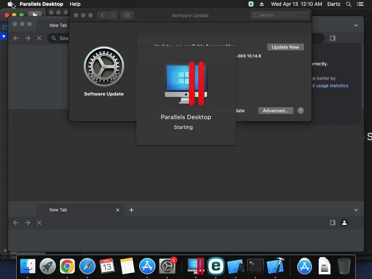Open Spotlight search in menu bar
Screen dimensions: 372x279
(348, 4)
